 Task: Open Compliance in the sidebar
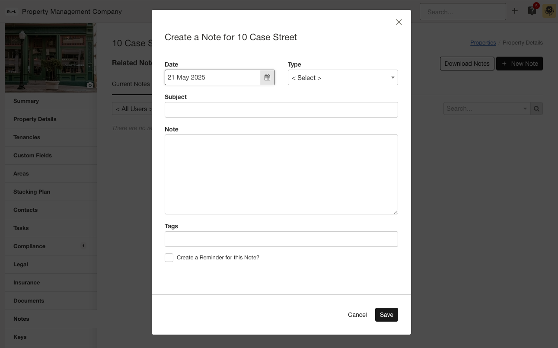click(29, 246)
